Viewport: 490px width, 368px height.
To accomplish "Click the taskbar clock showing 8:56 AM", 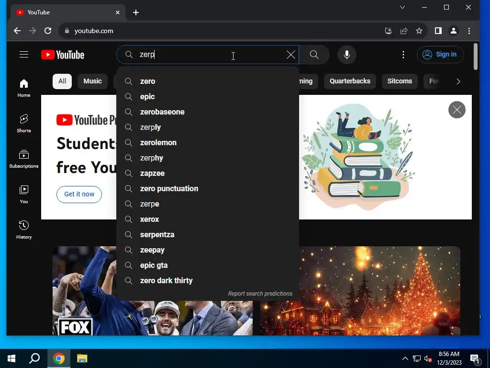I will [449, 358].
